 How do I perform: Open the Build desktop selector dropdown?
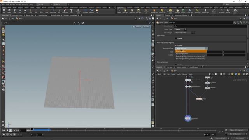tap(44, 5)
